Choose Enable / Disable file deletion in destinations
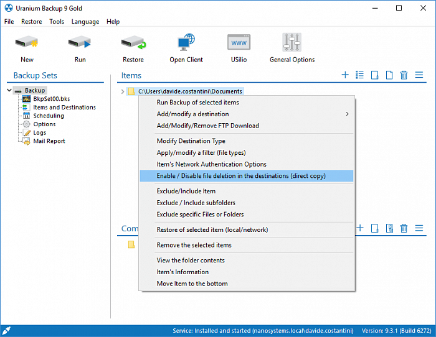 [x=247, y=176]
